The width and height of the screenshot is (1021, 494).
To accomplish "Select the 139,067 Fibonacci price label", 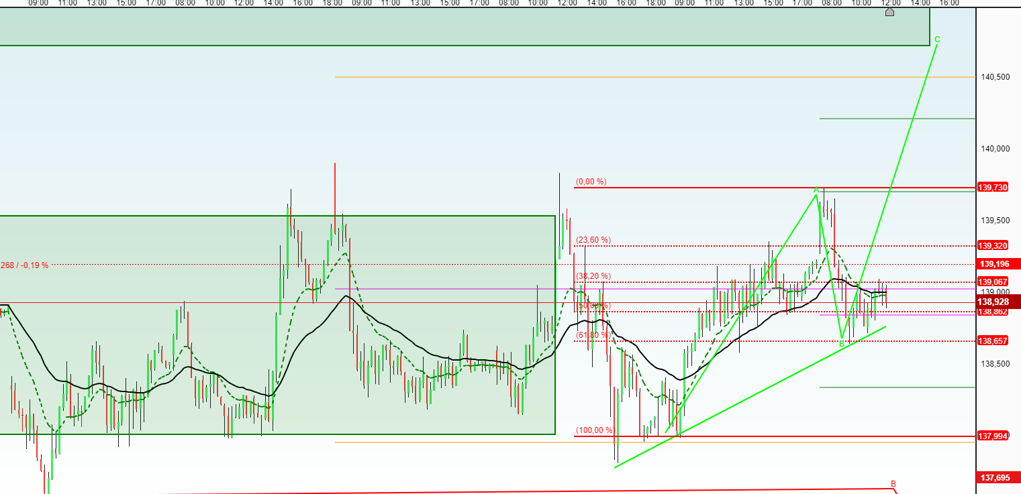I will 993,282.
